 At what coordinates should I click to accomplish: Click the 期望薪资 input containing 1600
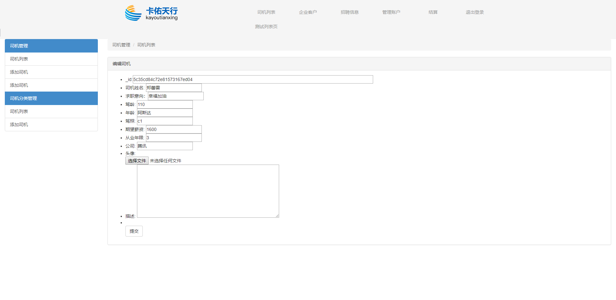coord(174,129)
